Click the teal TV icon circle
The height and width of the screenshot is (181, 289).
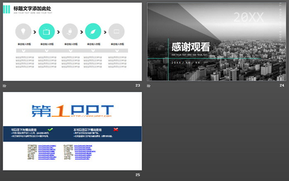tap(46, 31)
